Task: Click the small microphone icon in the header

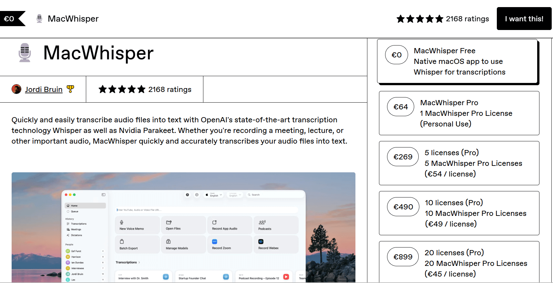Action: coord(39,19)
